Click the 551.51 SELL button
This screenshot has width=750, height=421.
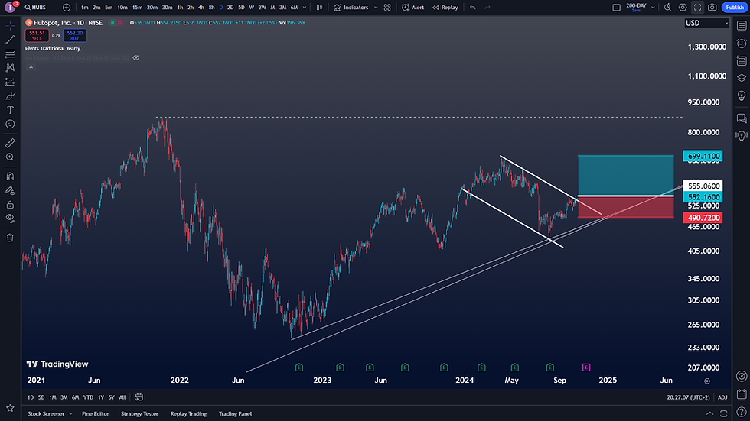point(37,35)
